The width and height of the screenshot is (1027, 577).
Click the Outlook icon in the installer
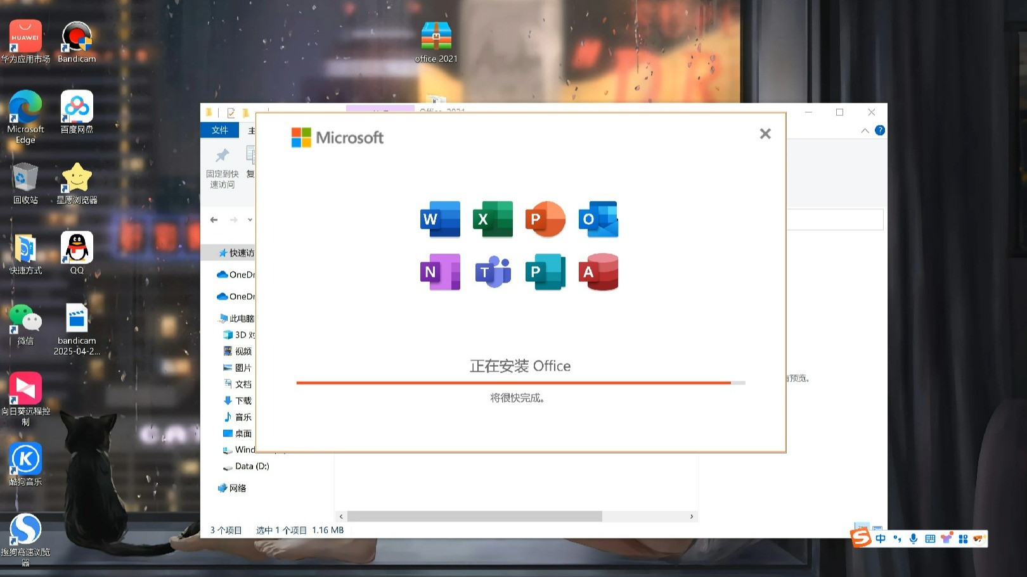[x=598, y=219]
